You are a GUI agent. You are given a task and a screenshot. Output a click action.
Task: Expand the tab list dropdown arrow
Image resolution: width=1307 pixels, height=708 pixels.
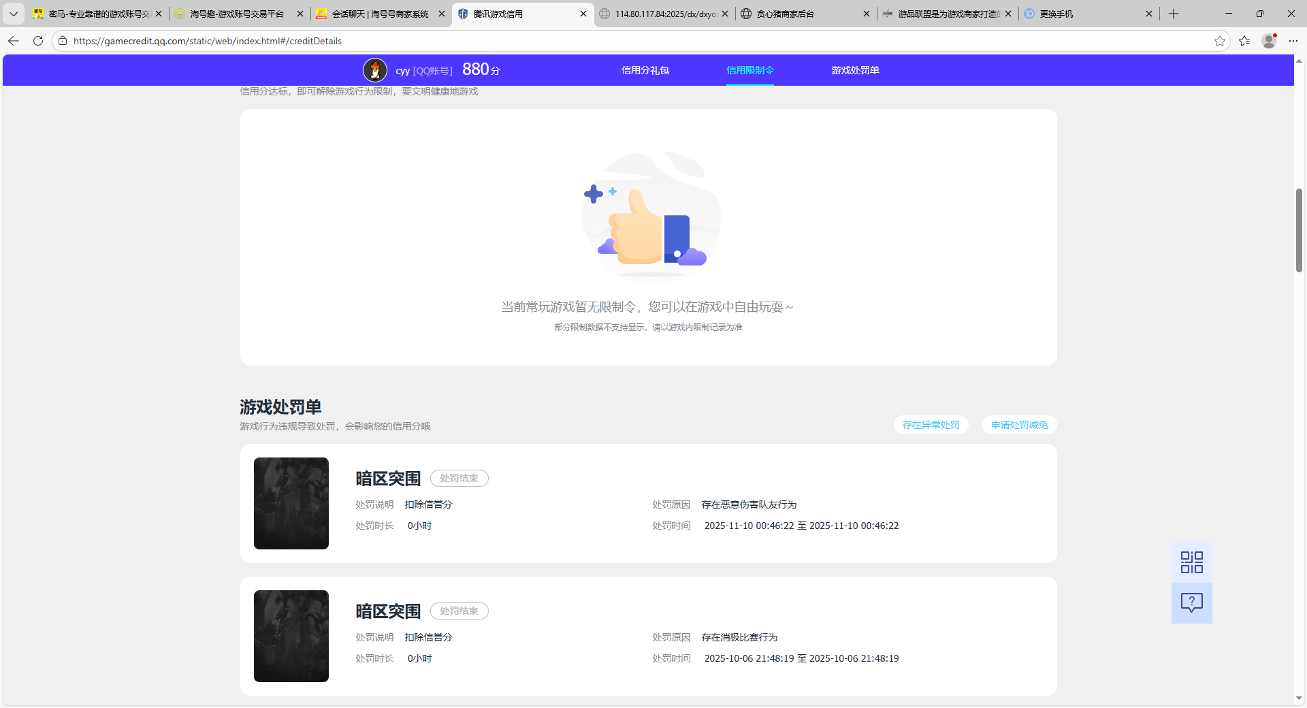point(14,14)
